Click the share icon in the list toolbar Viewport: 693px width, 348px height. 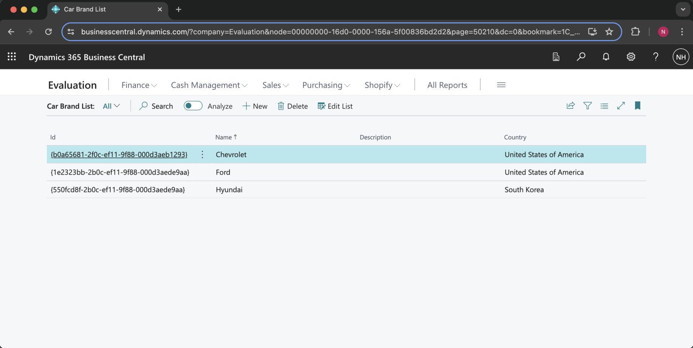click(570, 106)
